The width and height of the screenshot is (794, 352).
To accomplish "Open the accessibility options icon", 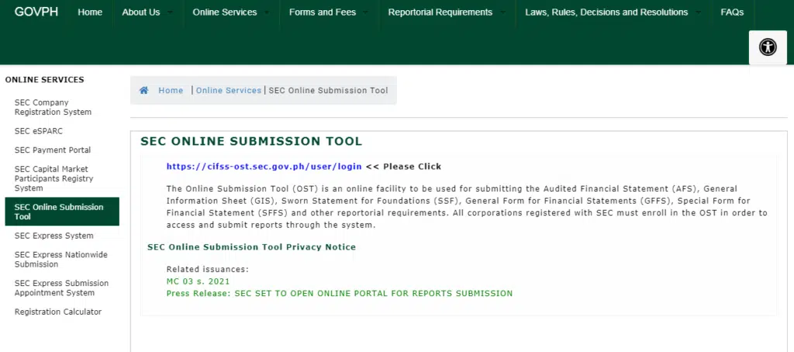I will pyautogui.click(x=768, y=47).
